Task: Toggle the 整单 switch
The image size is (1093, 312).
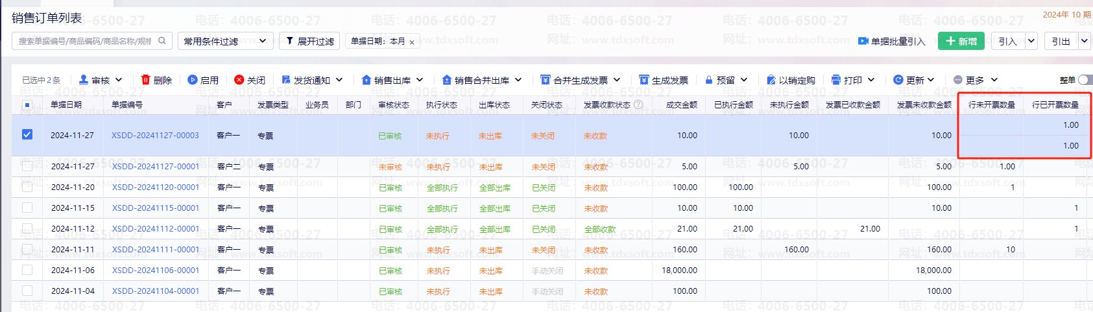Action: click(x=1085, y=80)
